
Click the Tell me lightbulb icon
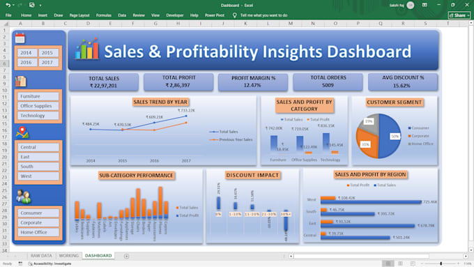(x=235, y=15)
